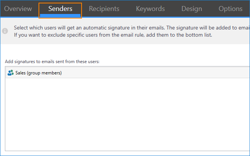
Task: Click the gray info banner background
Action: pyautogui.click(x=231, y=40)
